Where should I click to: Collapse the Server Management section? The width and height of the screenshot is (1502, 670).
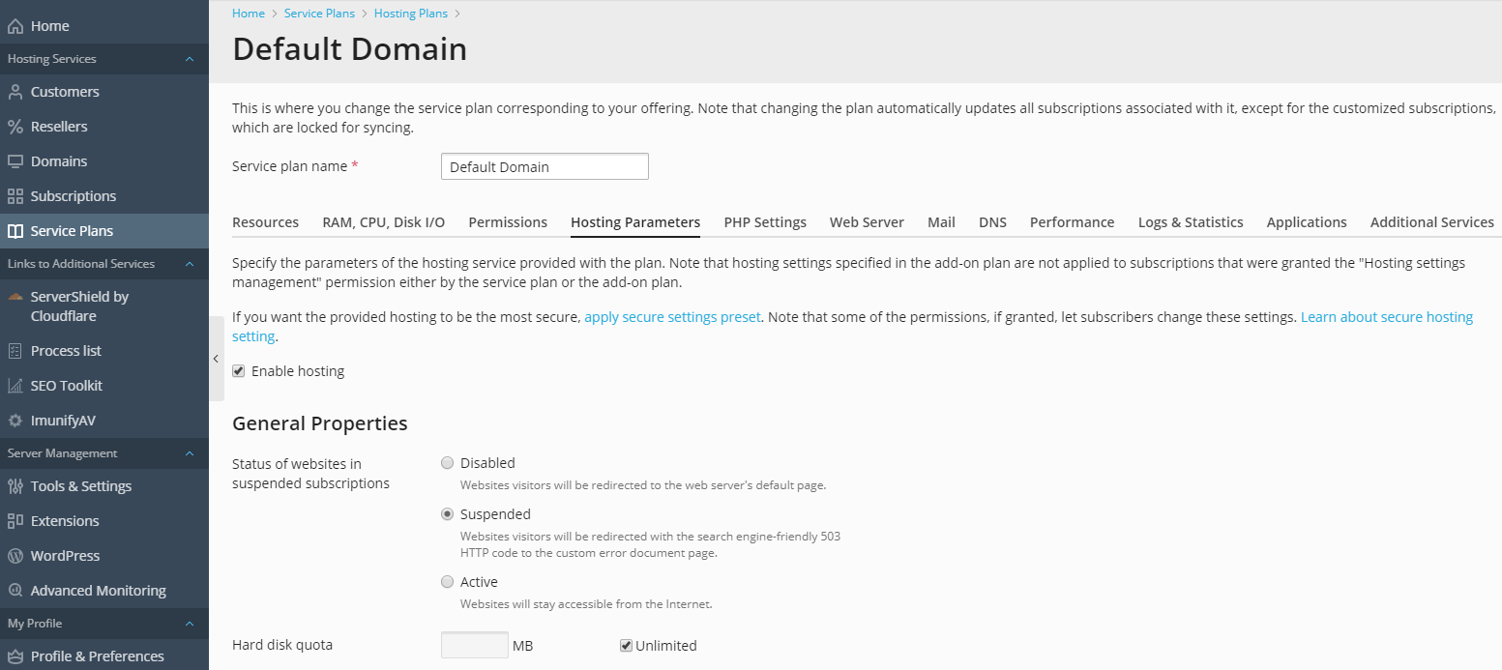click(x=190, y=453)
